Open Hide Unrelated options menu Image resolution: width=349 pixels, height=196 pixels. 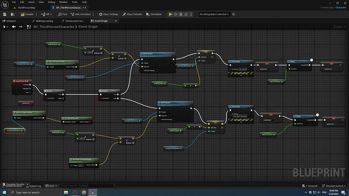93,14
